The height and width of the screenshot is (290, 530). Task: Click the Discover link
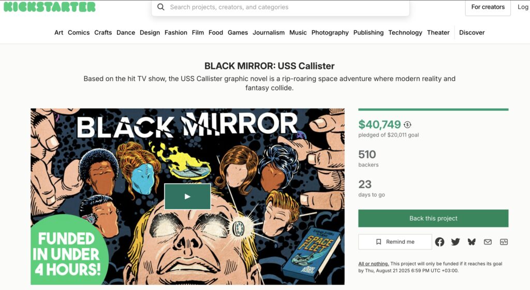[472, 33]
